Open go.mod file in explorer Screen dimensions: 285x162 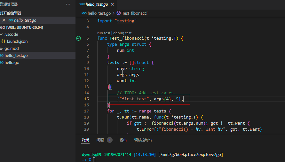tap(12, 49)
